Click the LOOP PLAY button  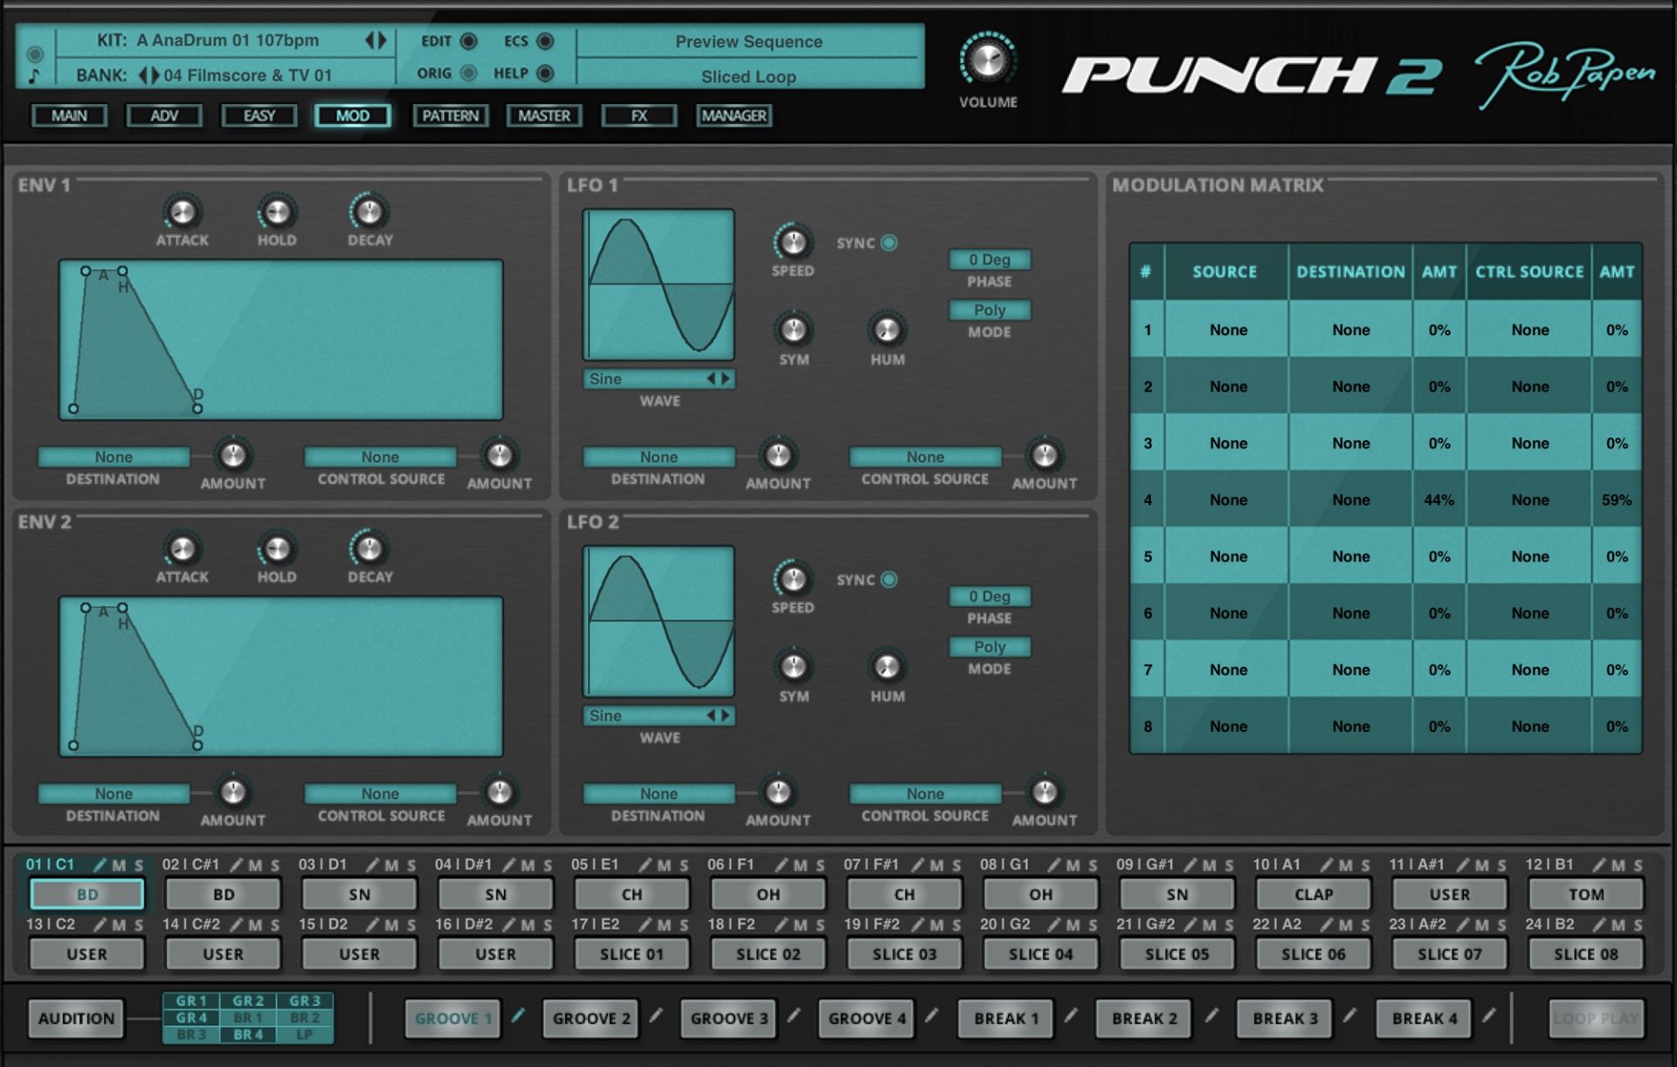click(1596, 1018)
